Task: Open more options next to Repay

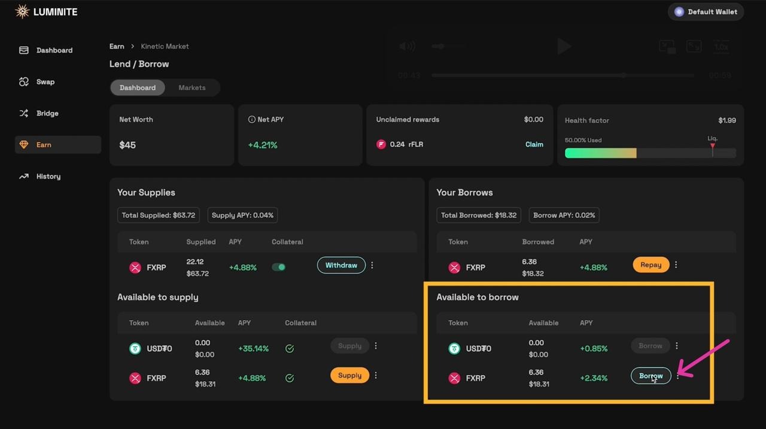Action: 676,264
